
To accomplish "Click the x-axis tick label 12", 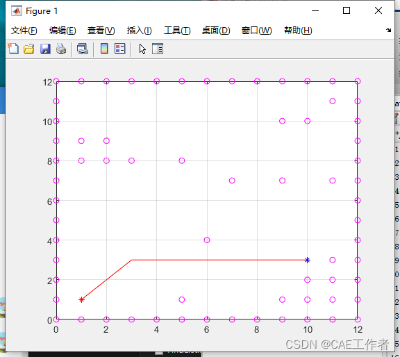I will click(358, 329).
